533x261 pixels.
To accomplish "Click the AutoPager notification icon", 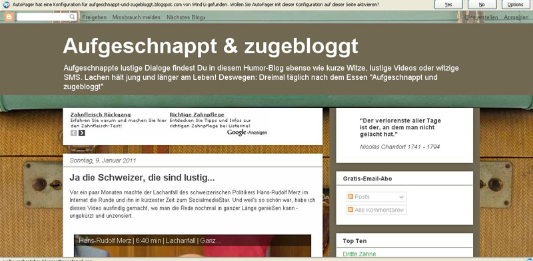I will (6, 5).
